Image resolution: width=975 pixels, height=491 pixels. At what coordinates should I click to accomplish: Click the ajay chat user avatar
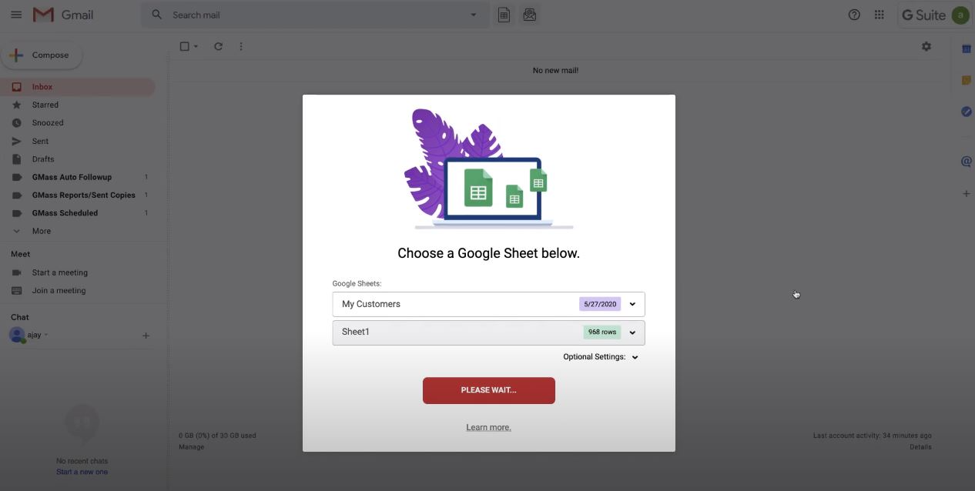click(x=16, y=335)
